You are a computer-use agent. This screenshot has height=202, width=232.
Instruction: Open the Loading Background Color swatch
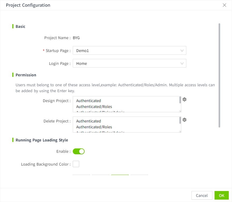(x=76, y=164)
